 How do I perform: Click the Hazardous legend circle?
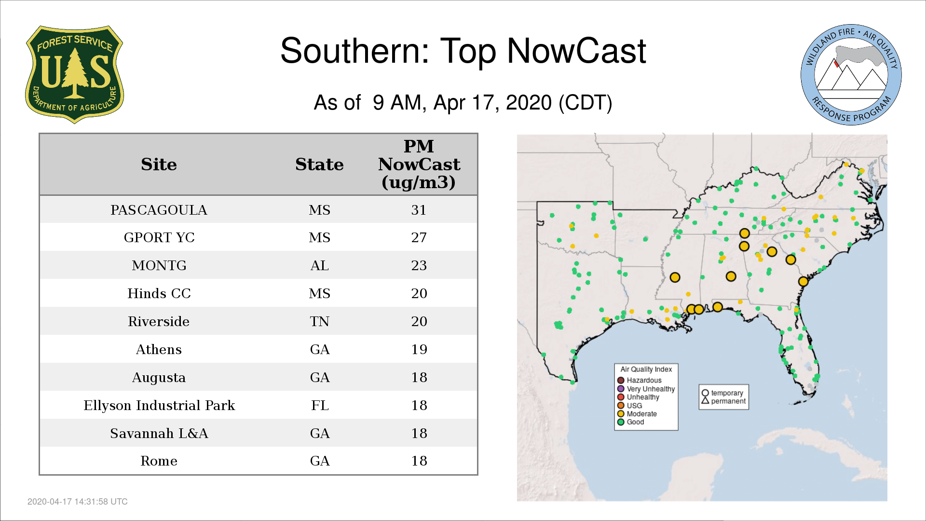pyautogui.click(x=621, y=380)
